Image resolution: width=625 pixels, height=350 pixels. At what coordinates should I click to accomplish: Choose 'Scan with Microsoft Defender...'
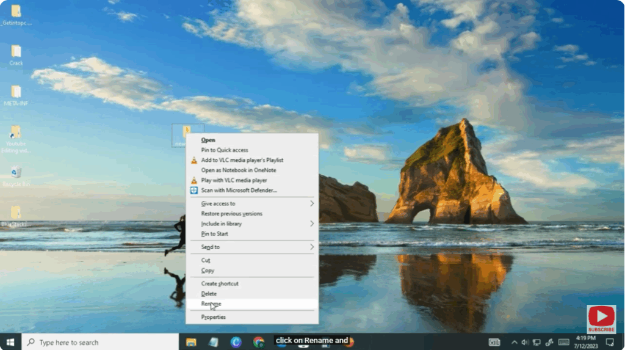point(239,190)
